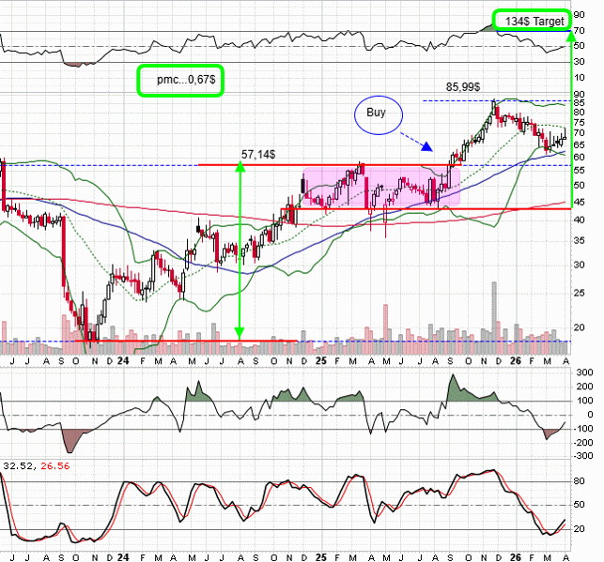Click the 25 year marker on time axis
This screenshot has height=562, width=604.
pos(320,360)
